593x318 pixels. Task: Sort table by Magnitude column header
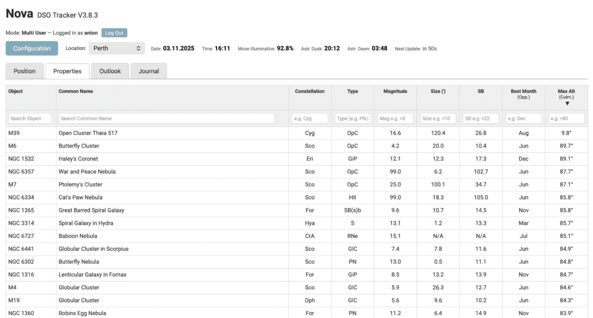coord(396,92)
